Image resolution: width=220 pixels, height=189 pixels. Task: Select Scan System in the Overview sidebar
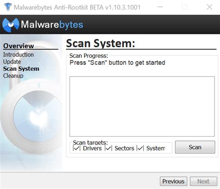21,69
